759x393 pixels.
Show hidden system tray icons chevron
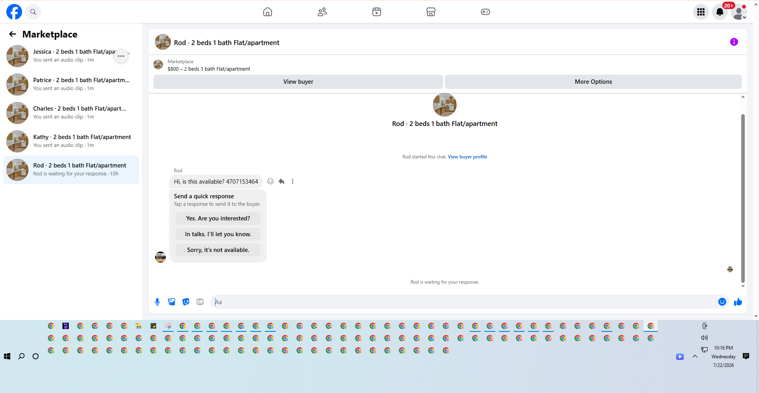695,356
